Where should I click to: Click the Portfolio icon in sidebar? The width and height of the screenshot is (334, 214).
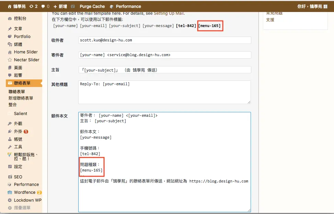(10, 37)
